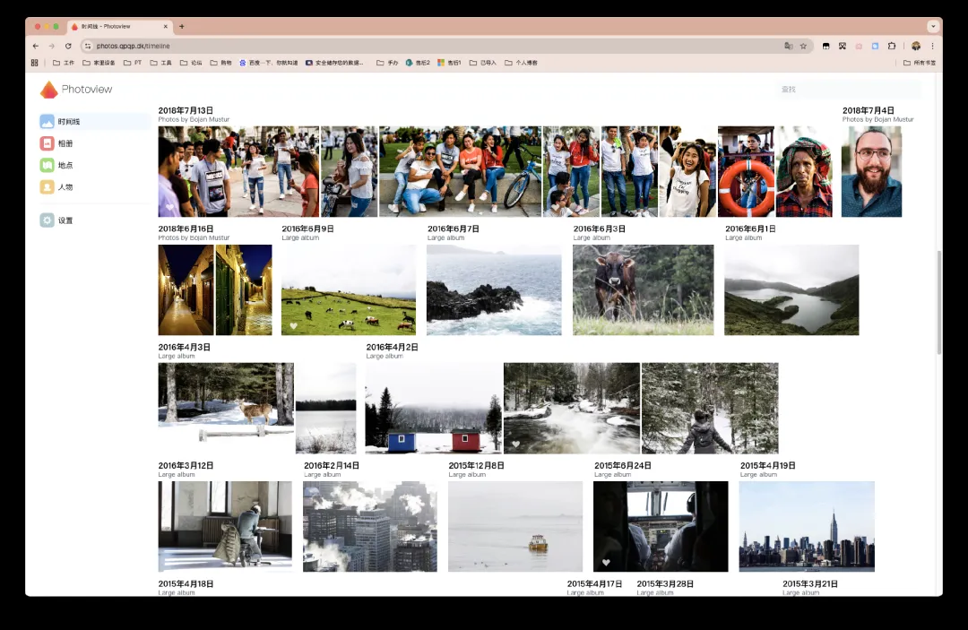
Task: Expand the 个人博客 bookmark folder
Action: (x=521, y=63)
